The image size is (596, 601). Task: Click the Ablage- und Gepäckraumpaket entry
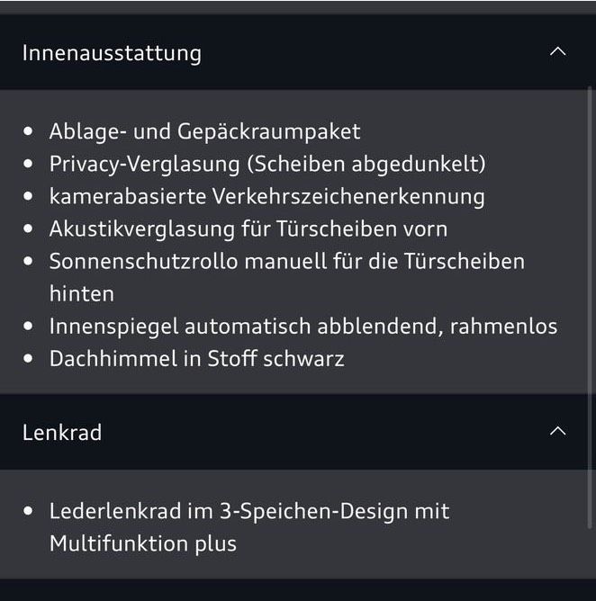(x=204, y=131)
